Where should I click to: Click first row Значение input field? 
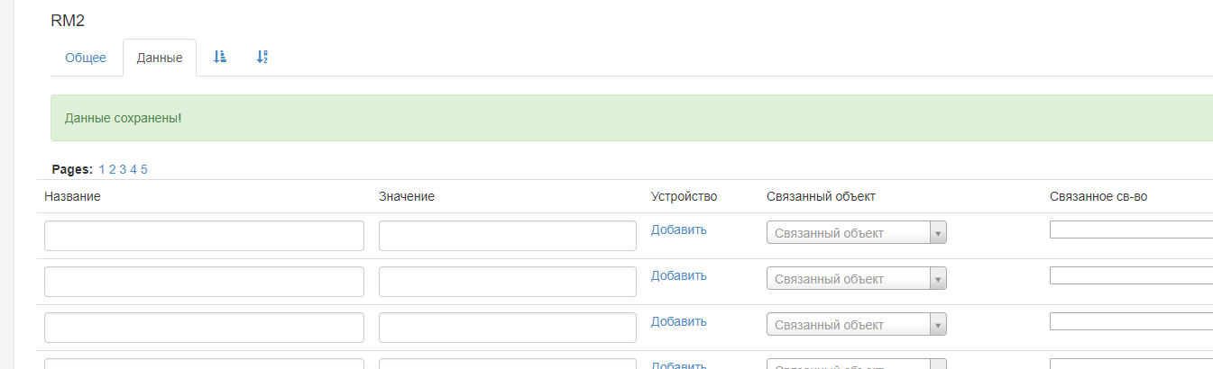point(508,236)
